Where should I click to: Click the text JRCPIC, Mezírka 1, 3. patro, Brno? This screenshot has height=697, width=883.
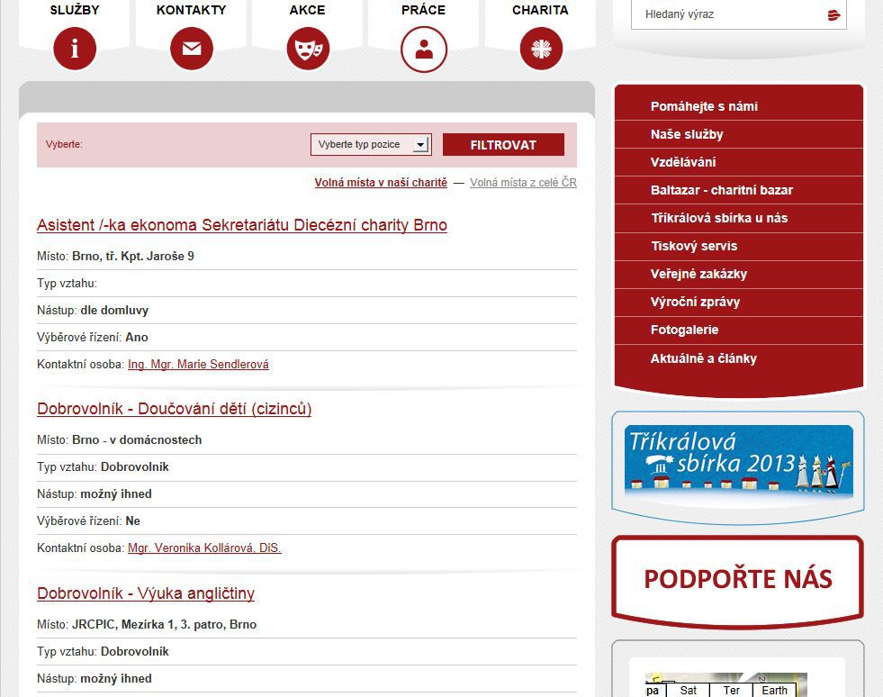pos(165,624)
